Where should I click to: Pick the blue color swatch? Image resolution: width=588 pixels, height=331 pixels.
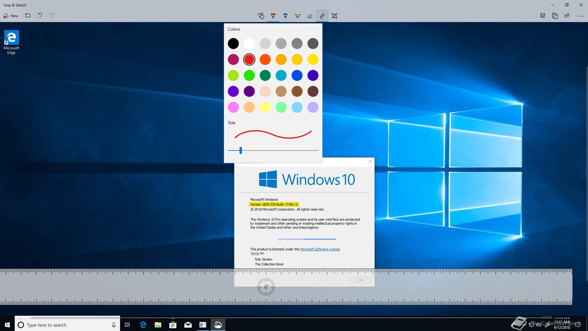pos(297,75)
